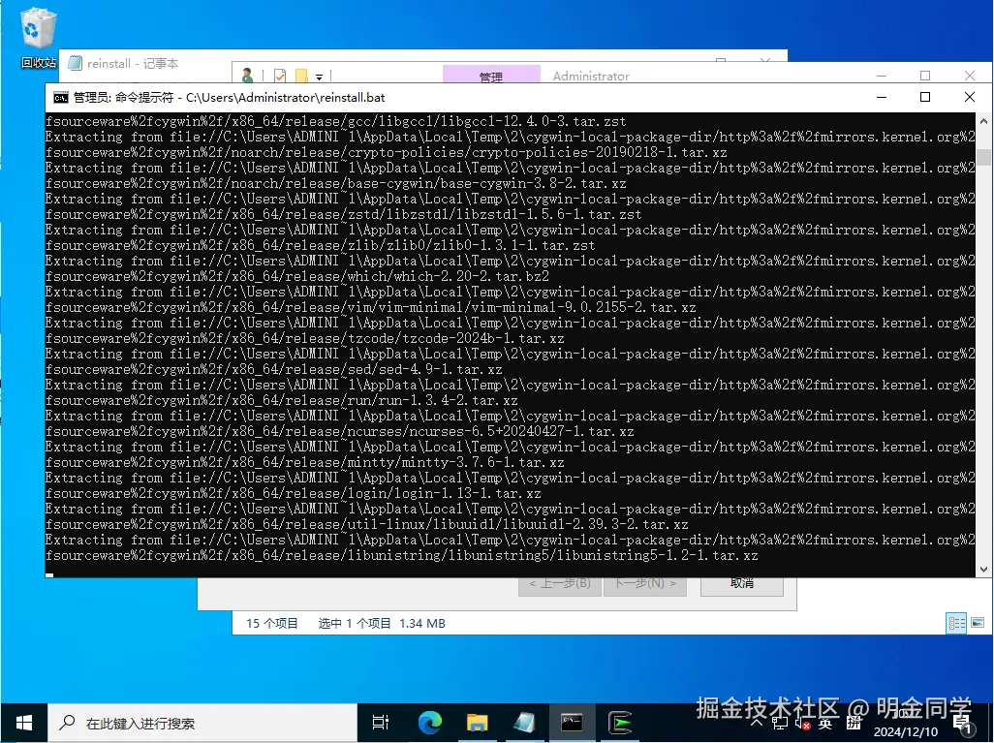Open Task View from the taskbar
Image resolution: width=994 pixels, height=743 pixels.
381,723
